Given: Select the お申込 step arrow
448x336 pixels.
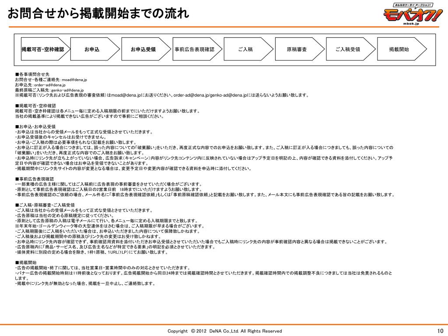Looking at the screenshot, I should (x=95, y=49).
